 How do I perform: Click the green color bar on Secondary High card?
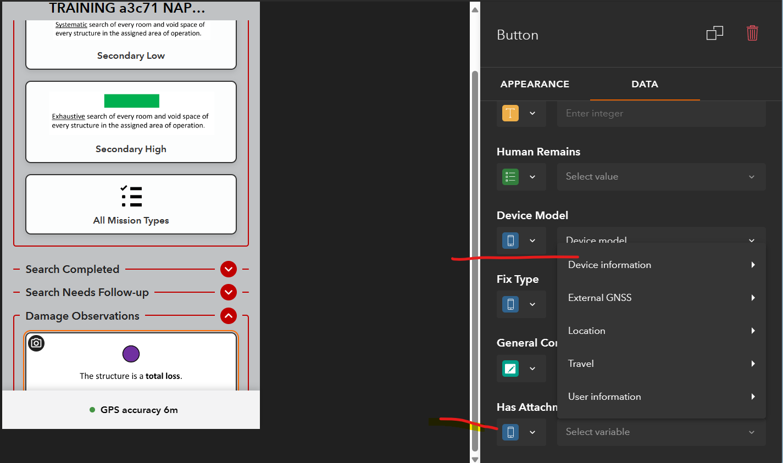131,101
